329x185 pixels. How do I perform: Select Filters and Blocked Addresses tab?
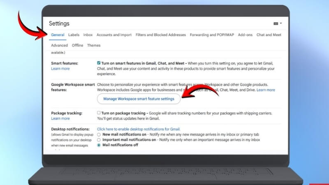point(161,35)
